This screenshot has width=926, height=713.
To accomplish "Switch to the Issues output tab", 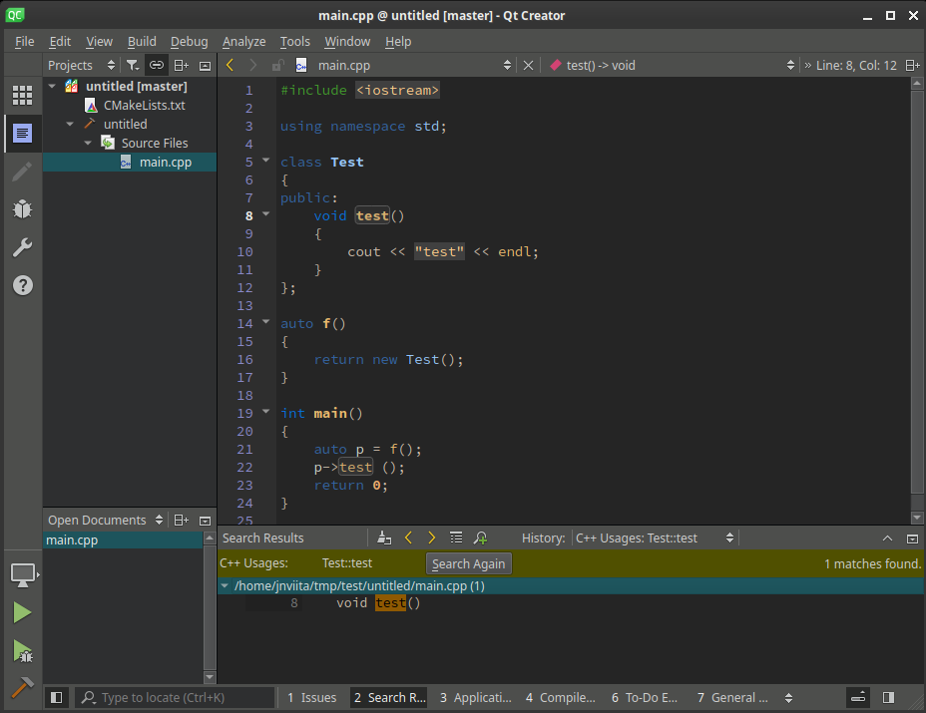I will 310,698.
